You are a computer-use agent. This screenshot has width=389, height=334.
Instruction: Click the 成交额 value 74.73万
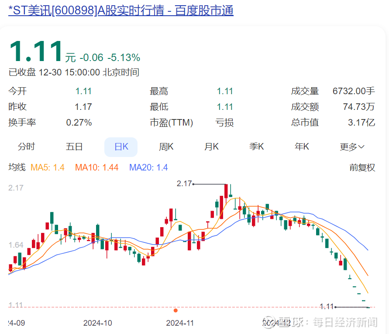click(x=359, y=107)
